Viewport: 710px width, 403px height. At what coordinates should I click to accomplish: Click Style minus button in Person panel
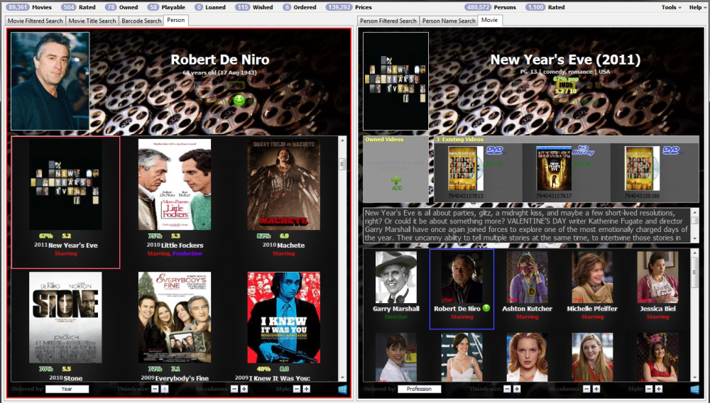click(x=297, y=389)
